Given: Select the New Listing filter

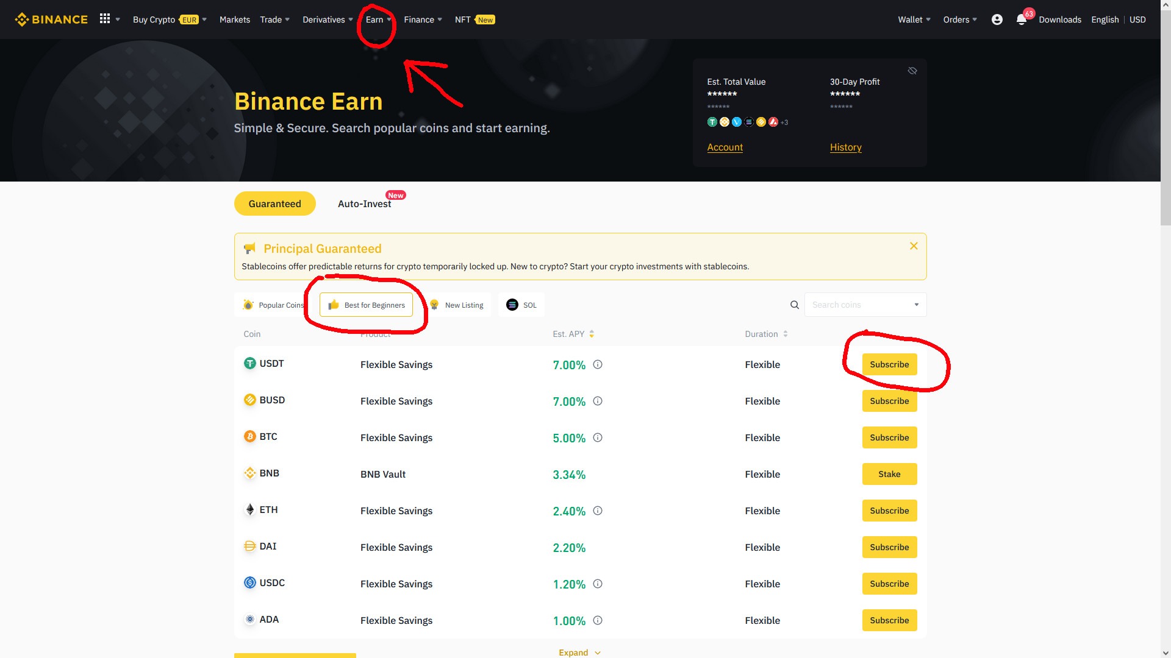Looking at the screenshot, I should 457,305.
